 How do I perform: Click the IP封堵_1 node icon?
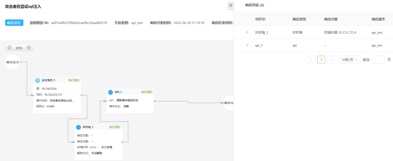[78, 127]
